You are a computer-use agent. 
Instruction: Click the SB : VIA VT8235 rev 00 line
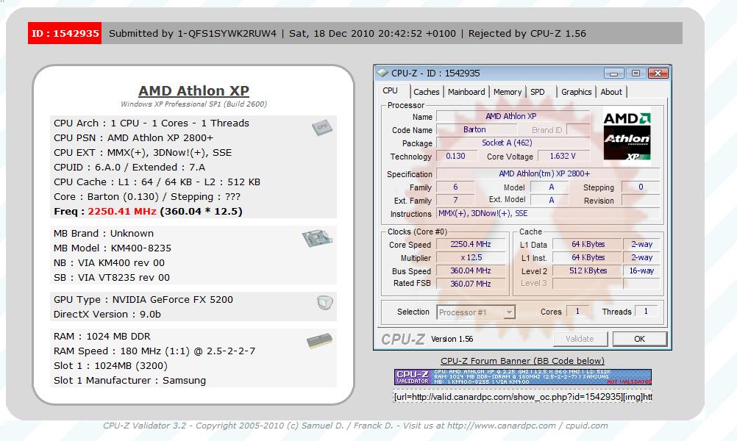pyautogui.click(x=111, y=277)
